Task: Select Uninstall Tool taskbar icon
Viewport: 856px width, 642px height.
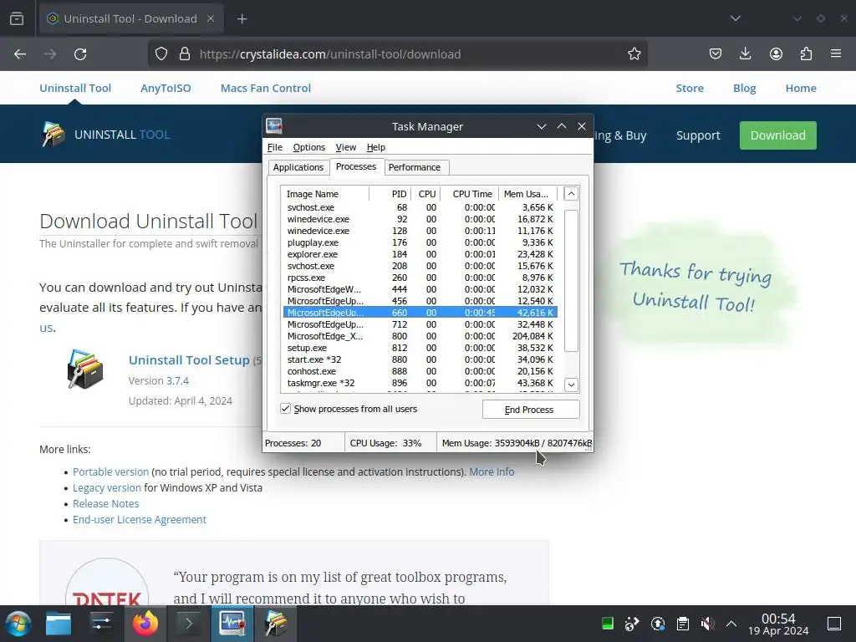Action: [x=276, y=624]
